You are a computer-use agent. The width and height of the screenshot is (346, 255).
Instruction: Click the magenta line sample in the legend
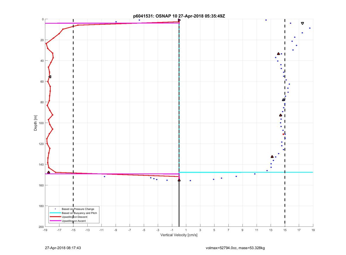click(x=55, y=221)
